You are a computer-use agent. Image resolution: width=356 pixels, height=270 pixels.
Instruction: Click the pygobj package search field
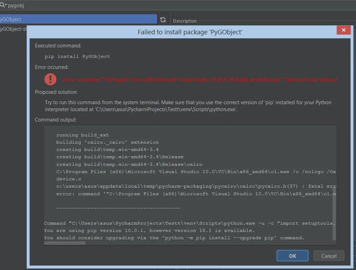[x=178, y=5]
